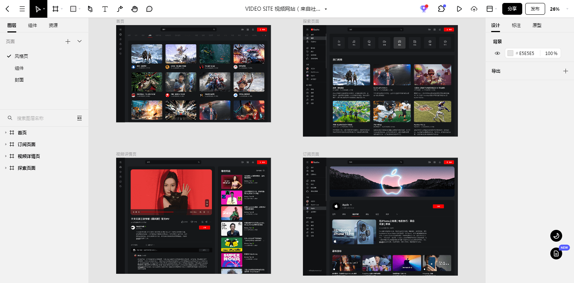Select the hand pan tool
Image resolution: width=574 pixels, height=283 pixels.
(135, 9)
